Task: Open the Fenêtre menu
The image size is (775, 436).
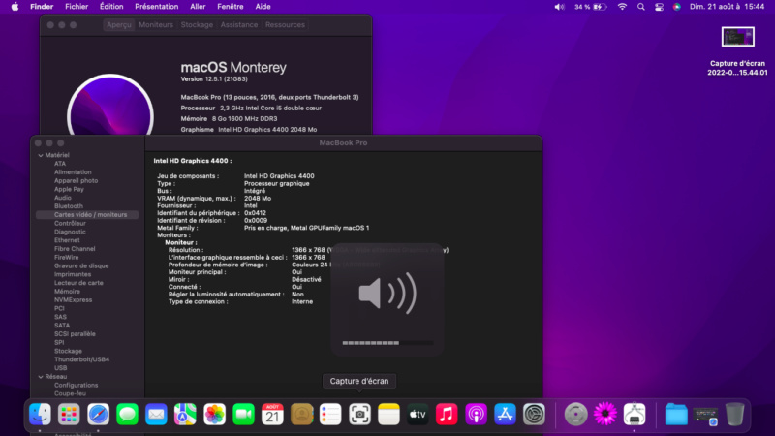Action: click(x=231, y=7)
